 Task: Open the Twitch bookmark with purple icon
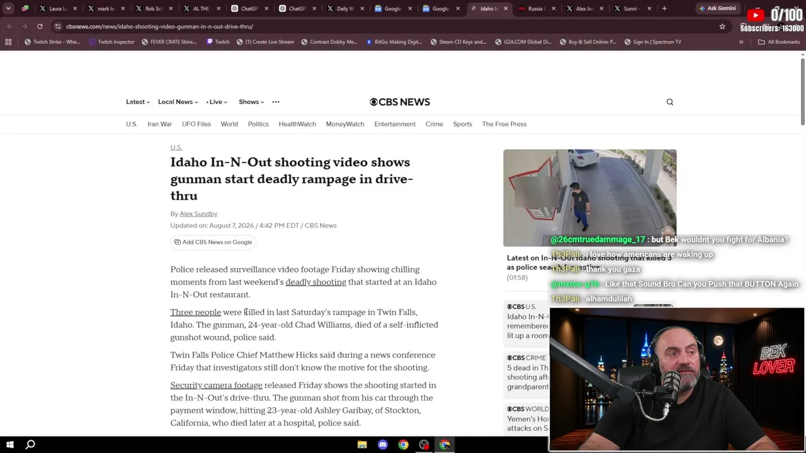tap(218, 42)
